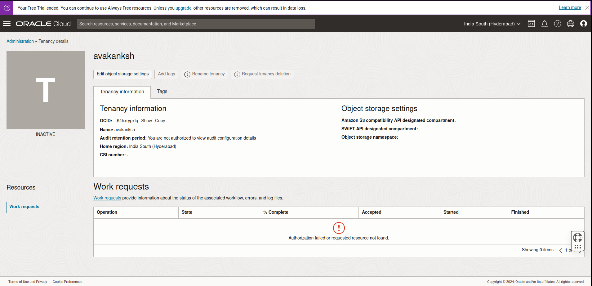The height and width of the screenshot is (286, 592).
Task: Open the hamburger navigation menu
Action: [x=7, y=24]
